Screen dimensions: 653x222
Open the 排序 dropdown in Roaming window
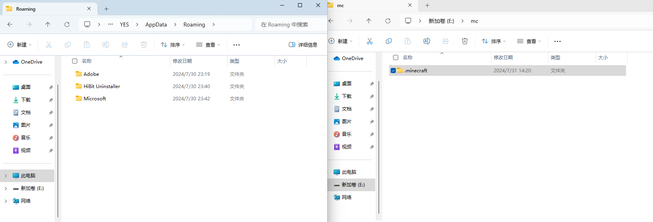(x=173, y=45)
